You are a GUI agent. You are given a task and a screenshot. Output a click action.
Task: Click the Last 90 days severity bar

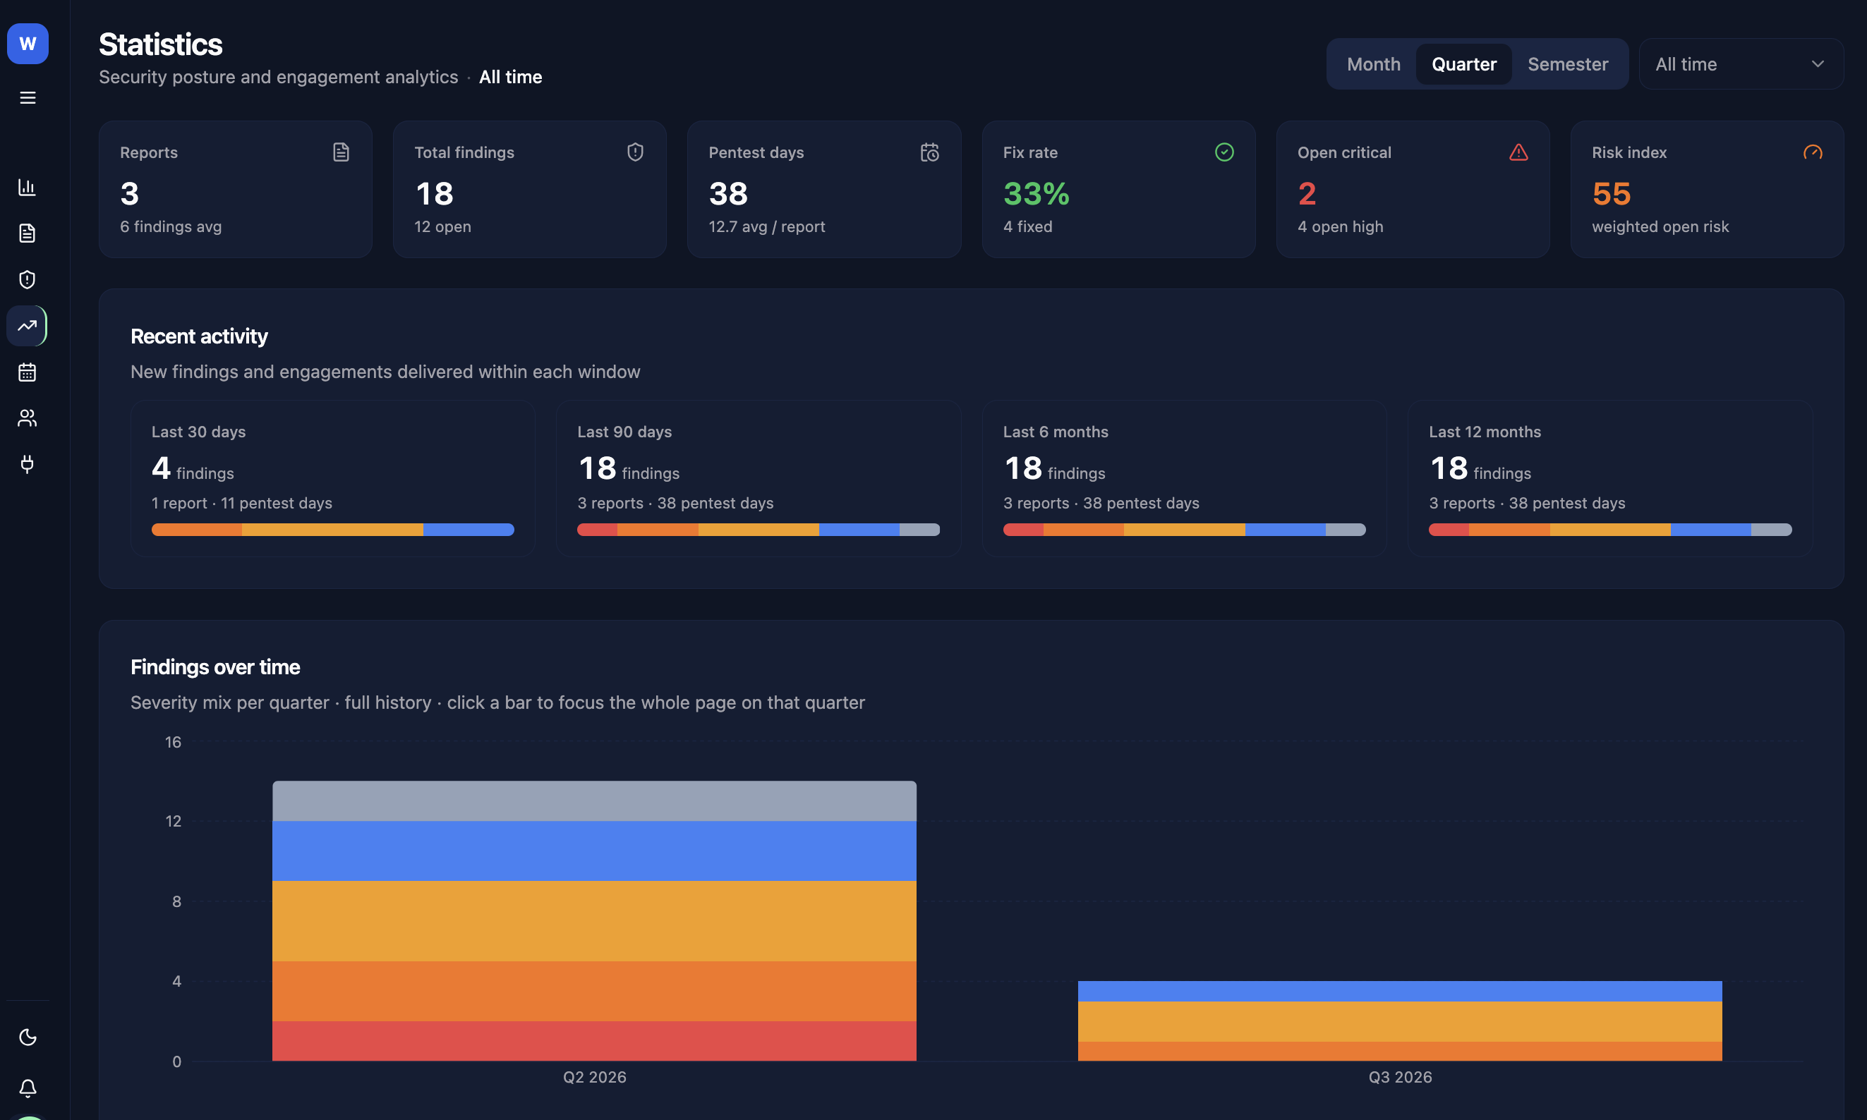point(759,530)
